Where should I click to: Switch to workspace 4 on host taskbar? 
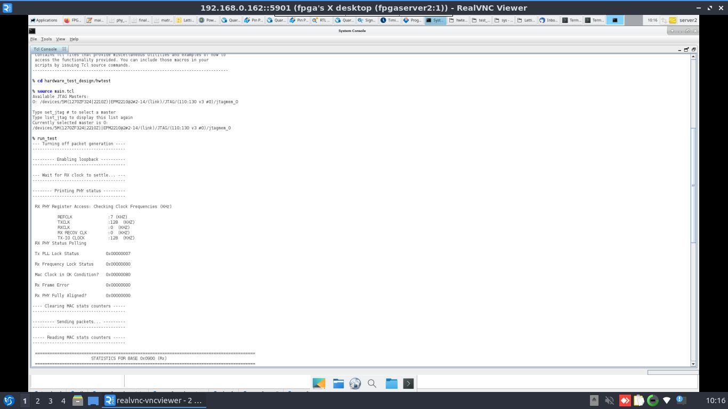click(63, 401)
